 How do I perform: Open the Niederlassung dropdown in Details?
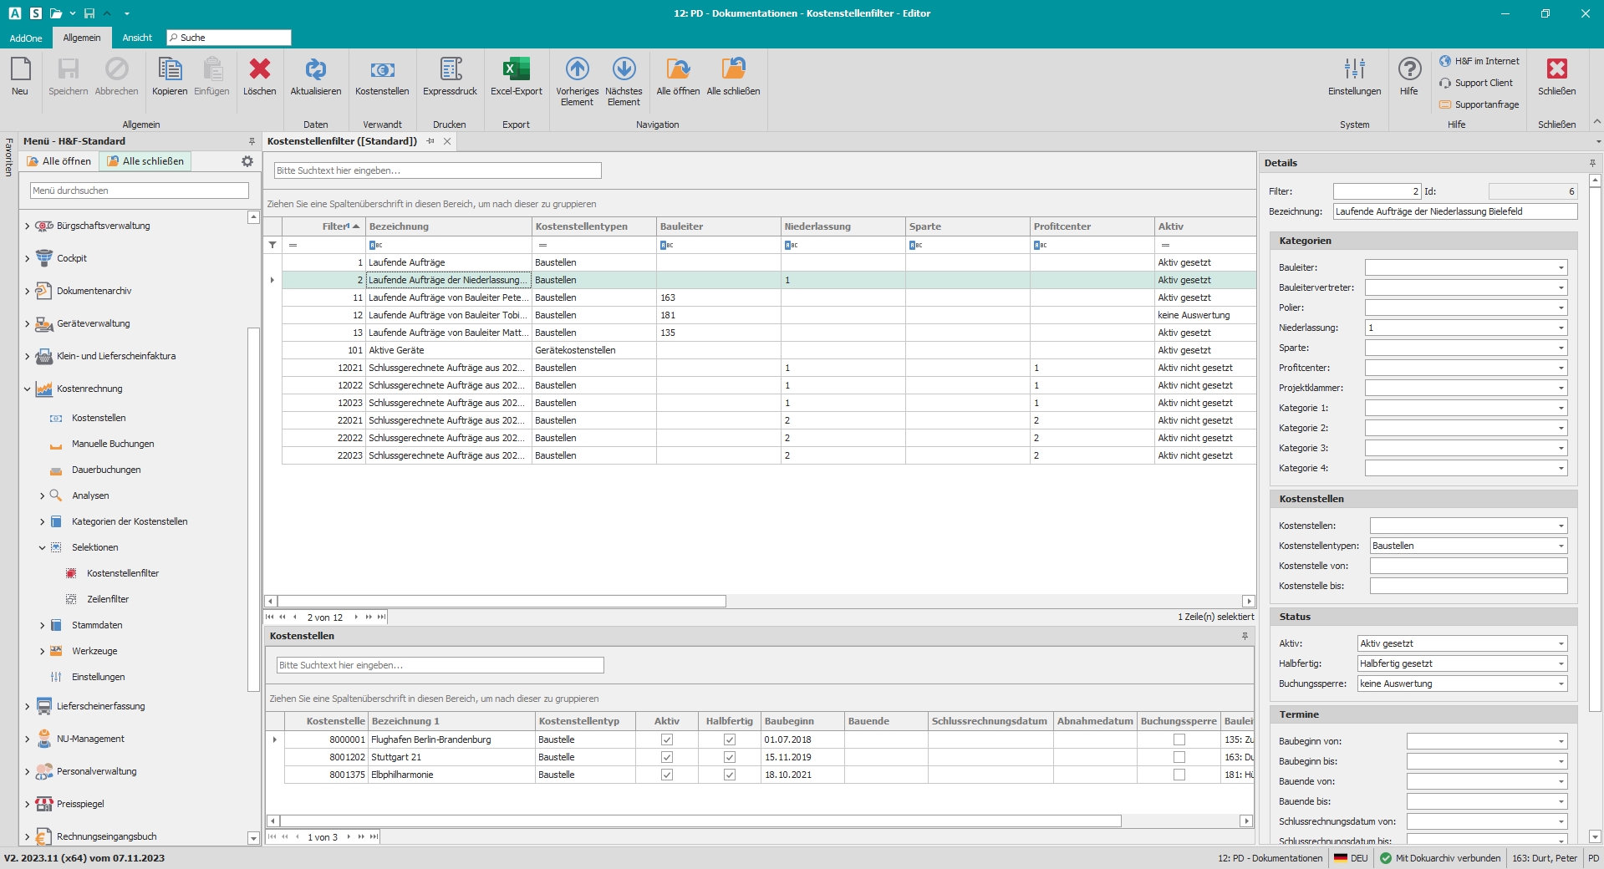pyautogui.click(x=1561, y=328)
